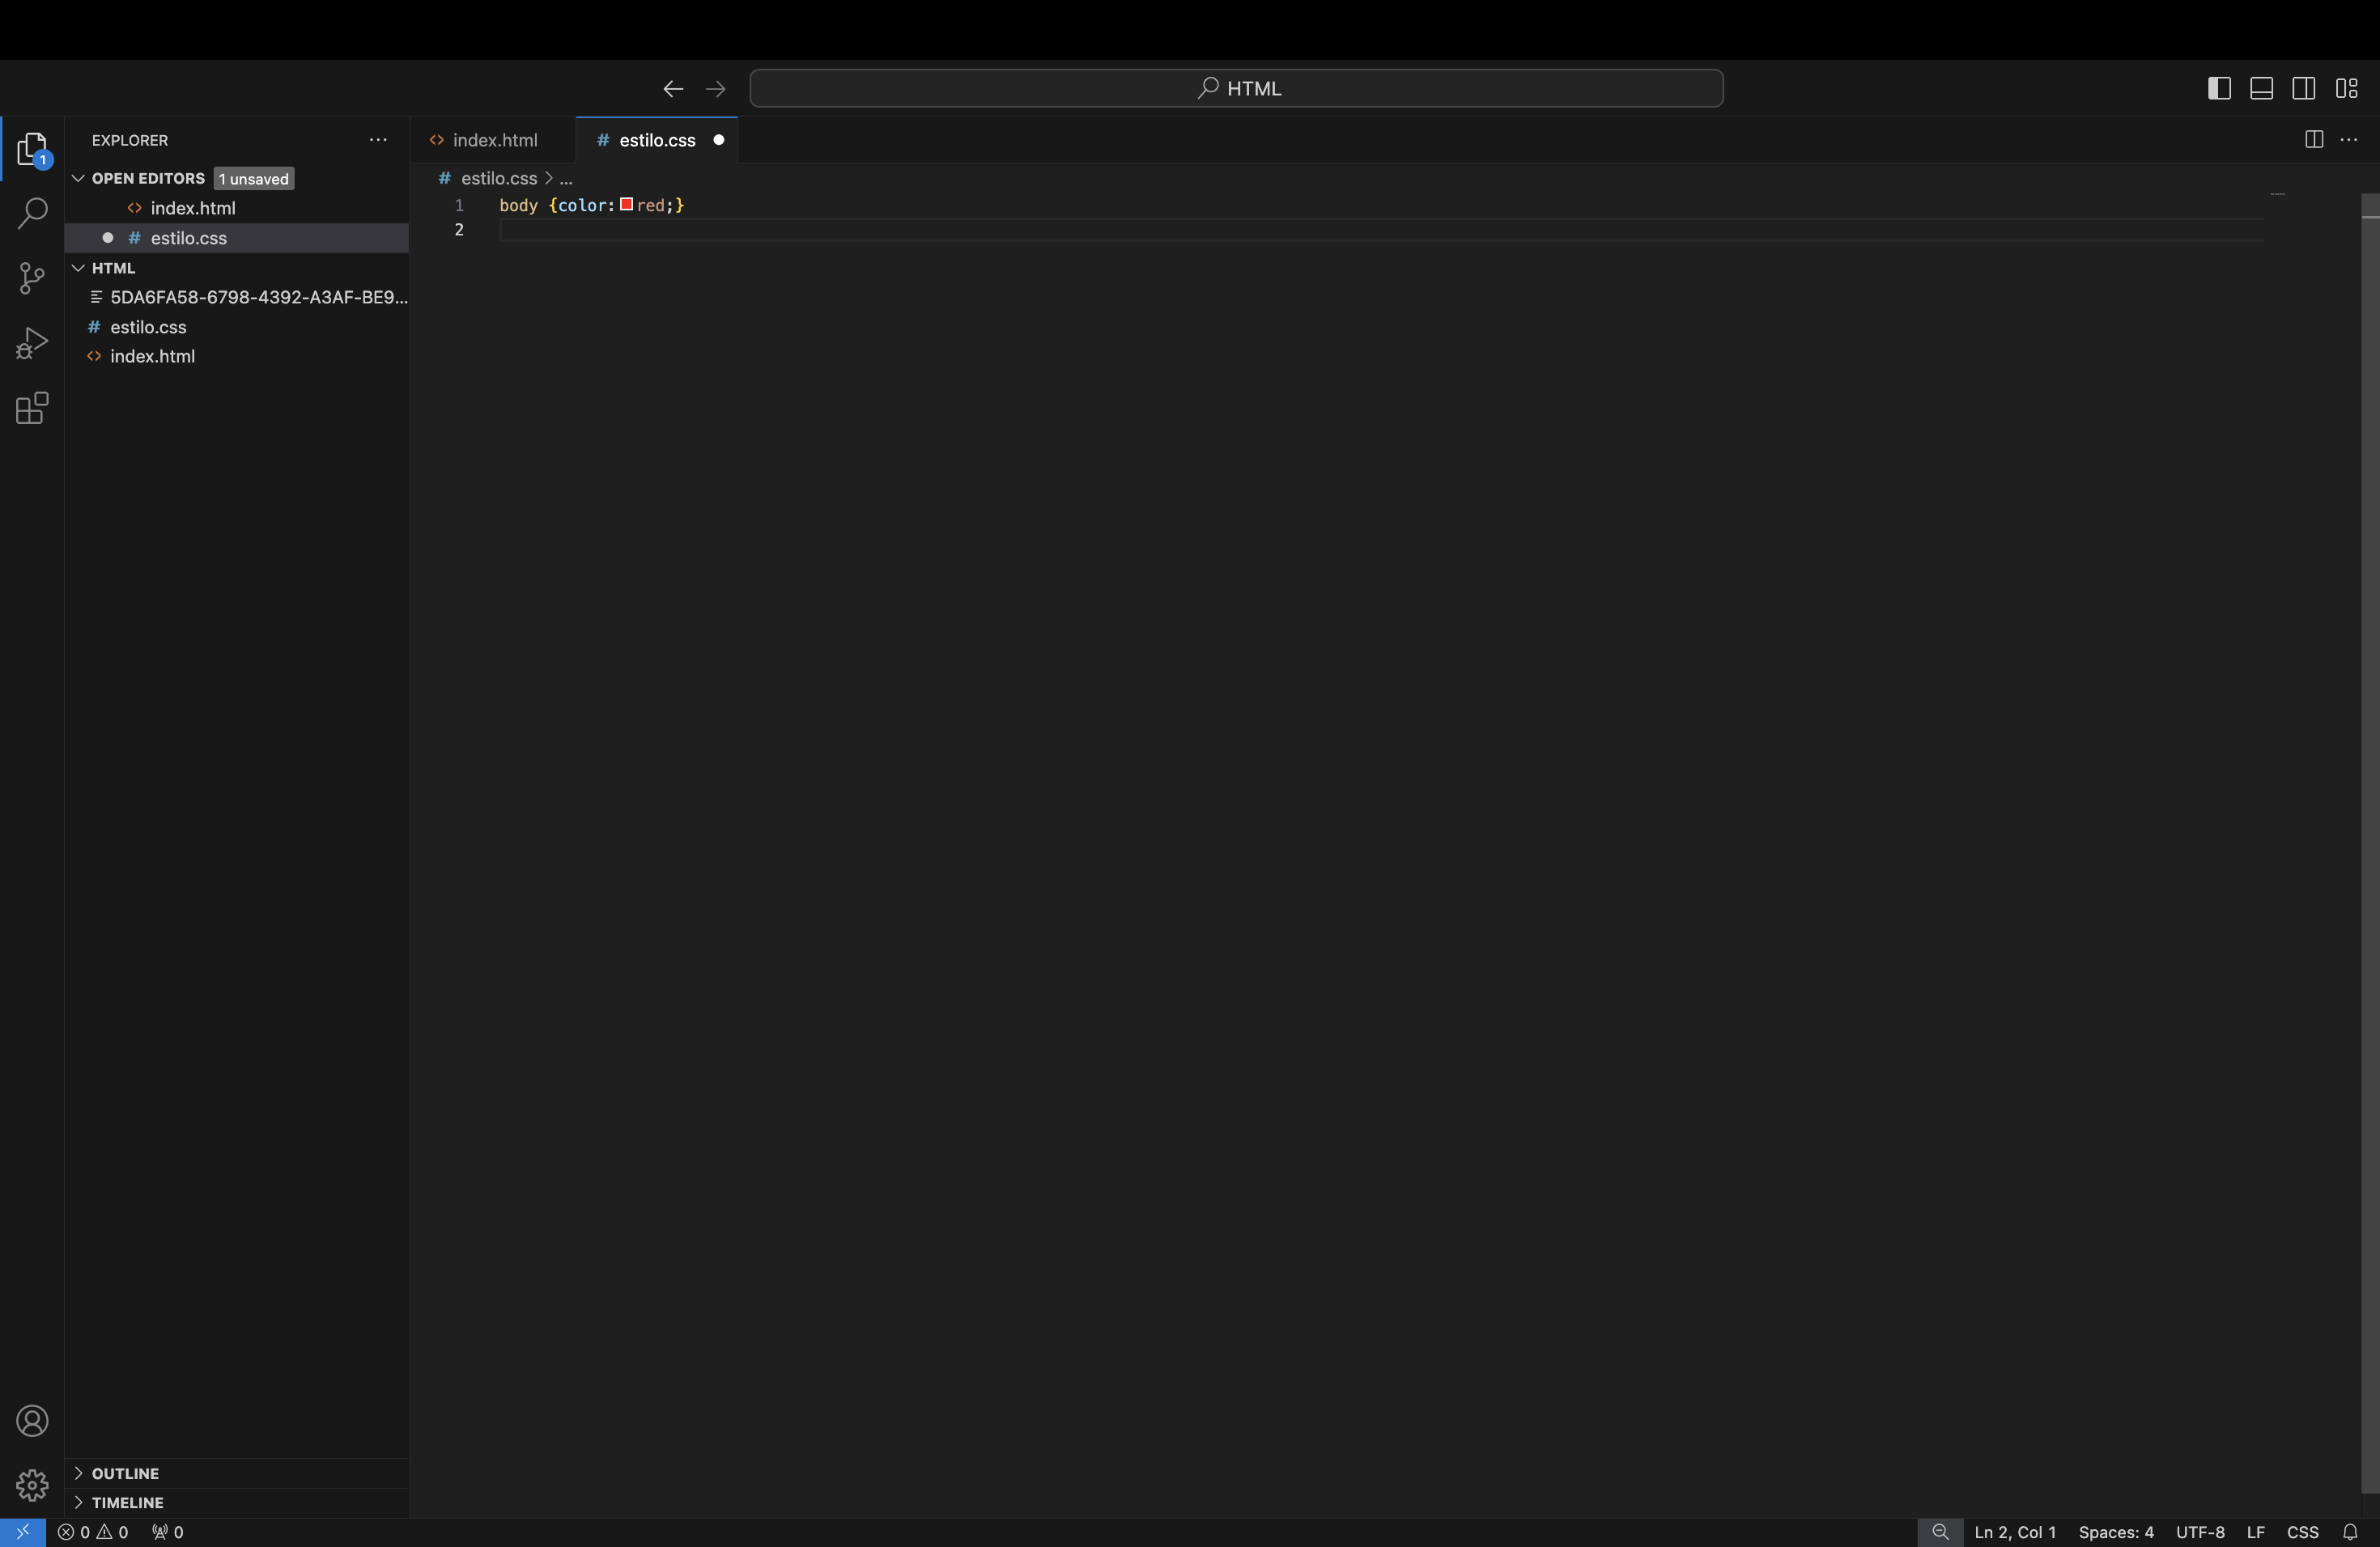Image resolution: width=2380 pixels, height=1547 pixels.
Task: Click the 1 unsaved badge
Action: [x=254, y=179]
